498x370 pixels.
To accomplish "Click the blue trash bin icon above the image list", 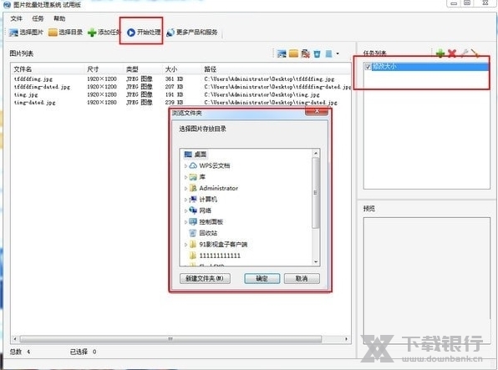I will [x=317, y=53].
